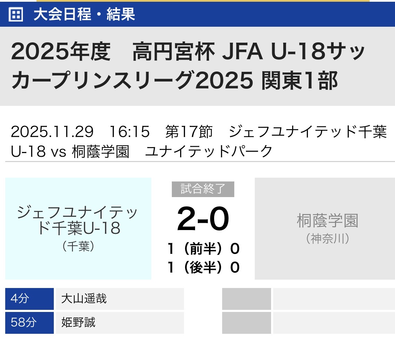Click 桐蔭学園's second empty goal time cell

246,323
